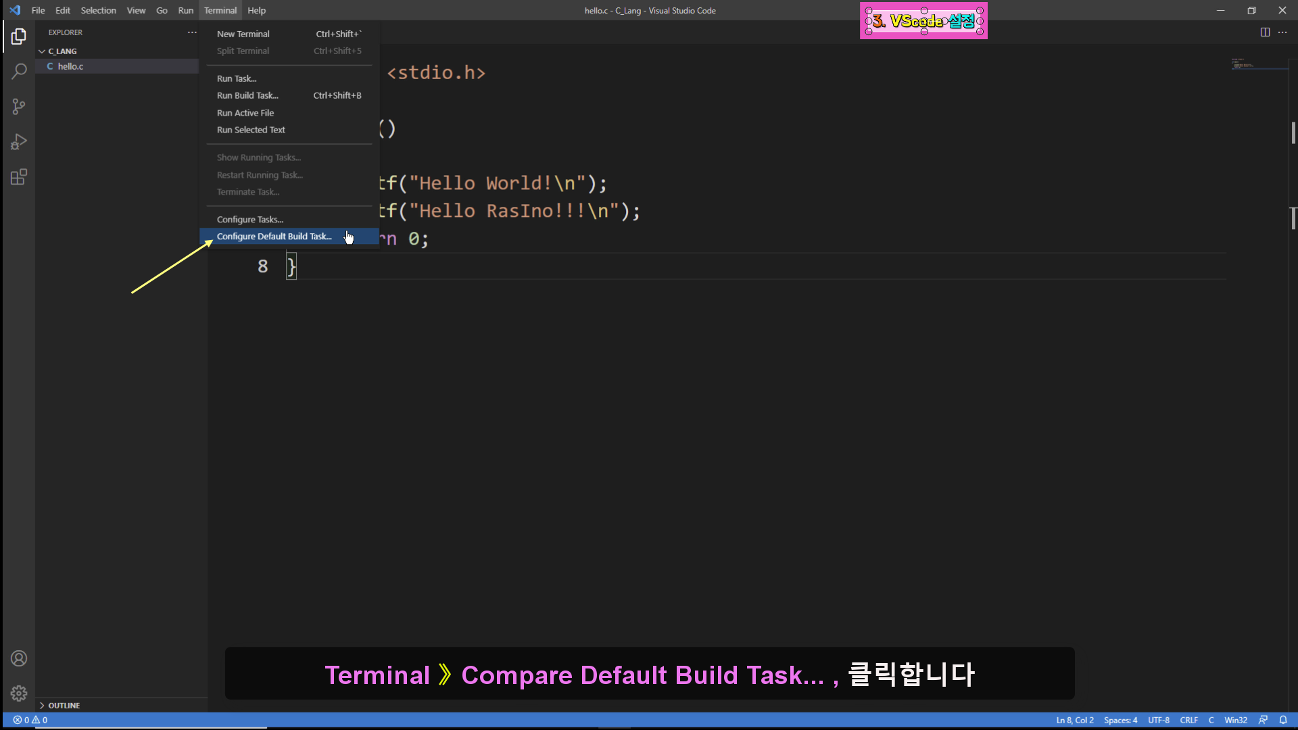Change the CRLF line ending setting
1298x730 pixels.
[x=1188, y=720]
